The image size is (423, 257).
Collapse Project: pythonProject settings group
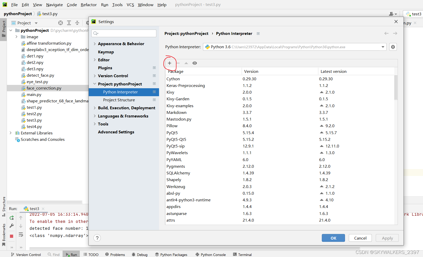click(x=95, y=84)
